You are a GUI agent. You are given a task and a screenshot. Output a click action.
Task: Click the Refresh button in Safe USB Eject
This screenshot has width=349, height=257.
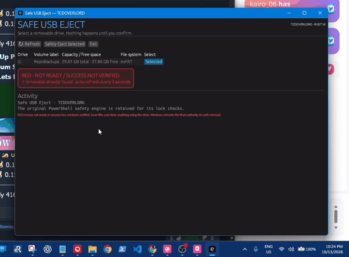pos(29,44)
